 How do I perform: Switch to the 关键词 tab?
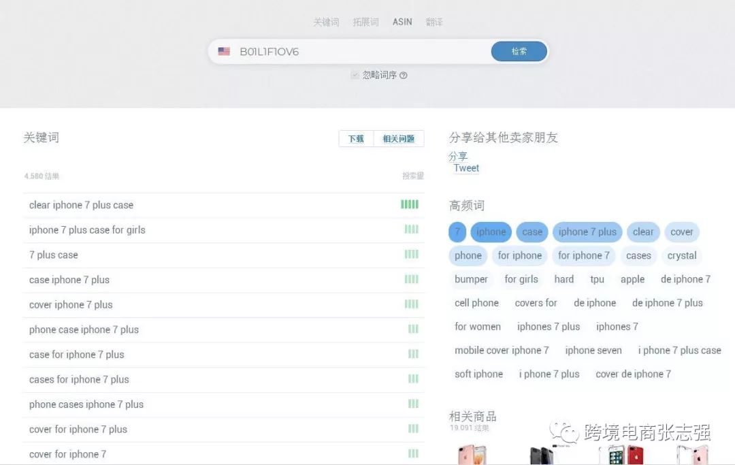point(326,22)
